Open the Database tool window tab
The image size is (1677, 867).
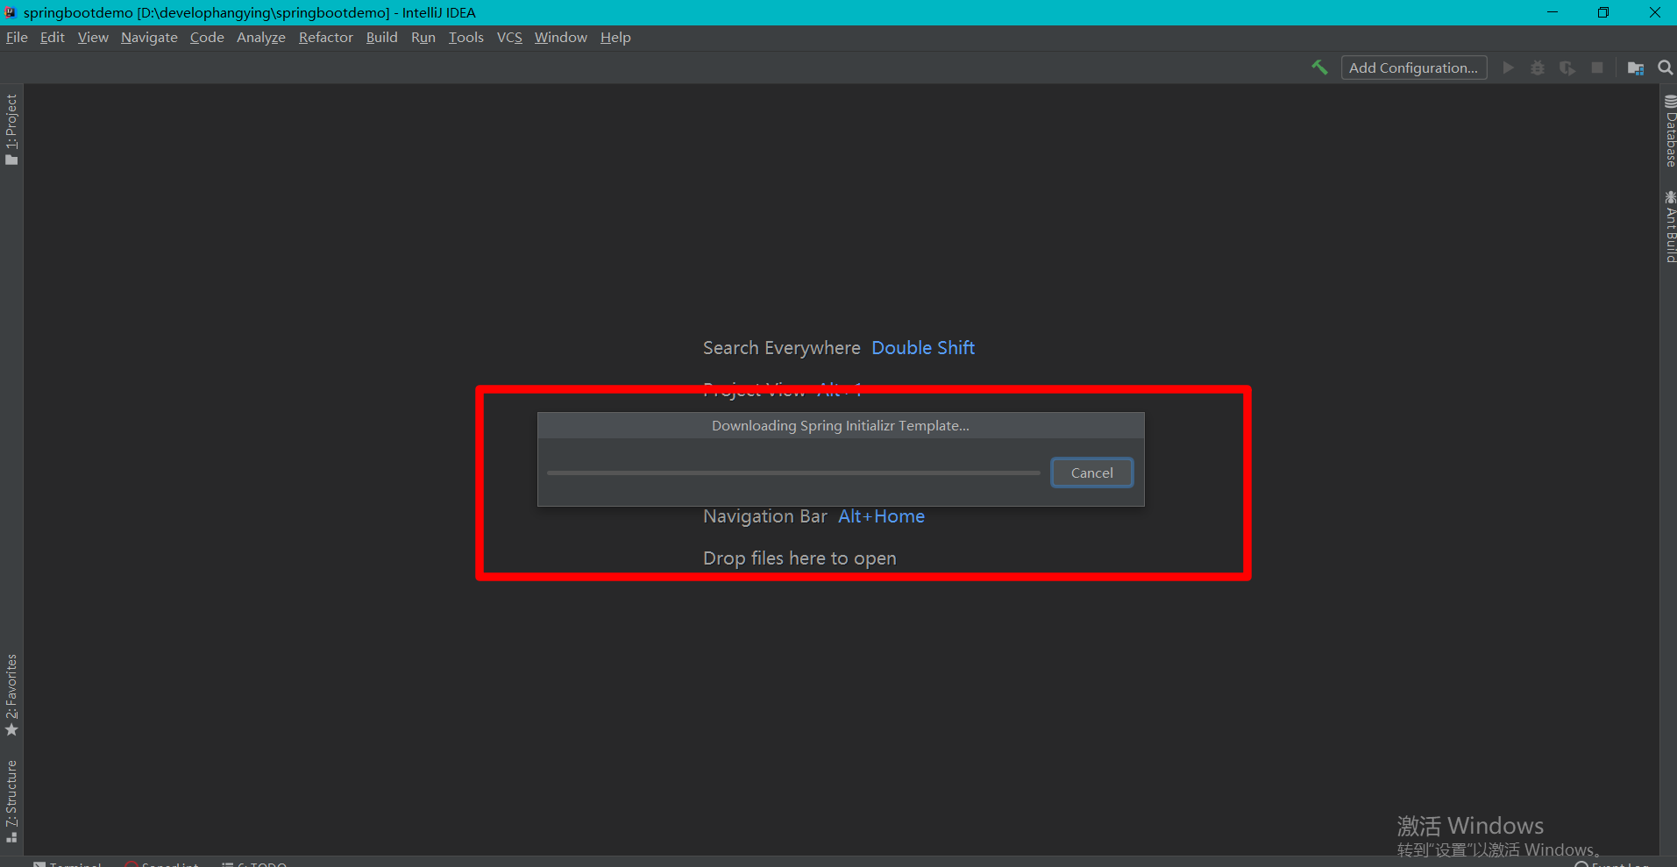click(x=1669, y=131)
